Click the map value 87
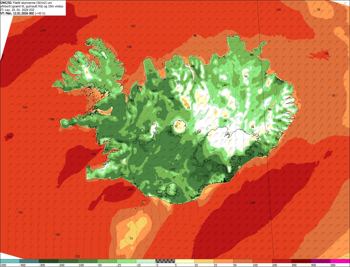 pyautogui.click(x=334, y=96)
